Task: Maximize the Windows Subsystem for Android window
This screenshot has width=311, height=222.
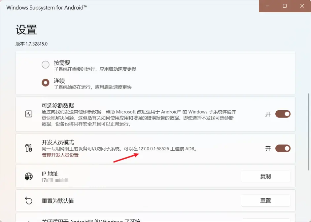Action: coord(285,6)
